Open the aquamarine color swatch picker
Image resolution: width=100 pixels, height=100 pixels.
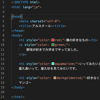[53, 64]
